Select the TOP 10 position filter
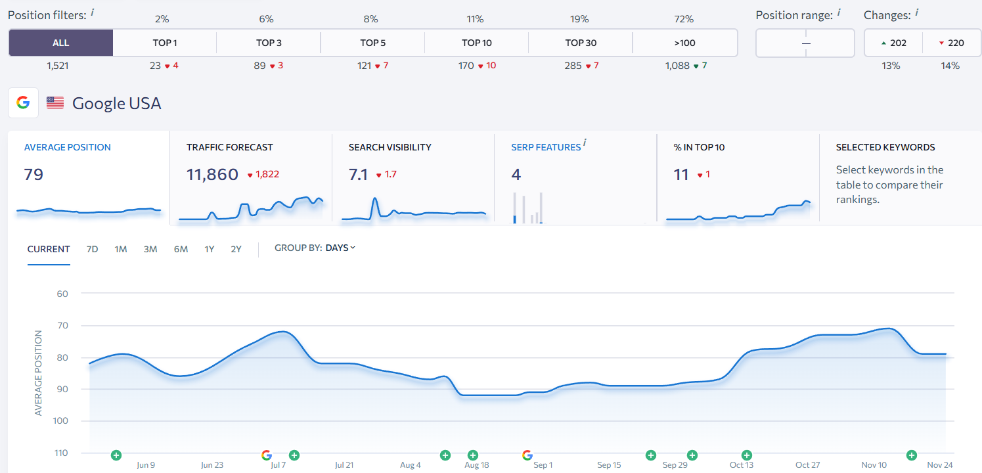The width and height of the screenshot is (982, 473). [x=476, y=43]
